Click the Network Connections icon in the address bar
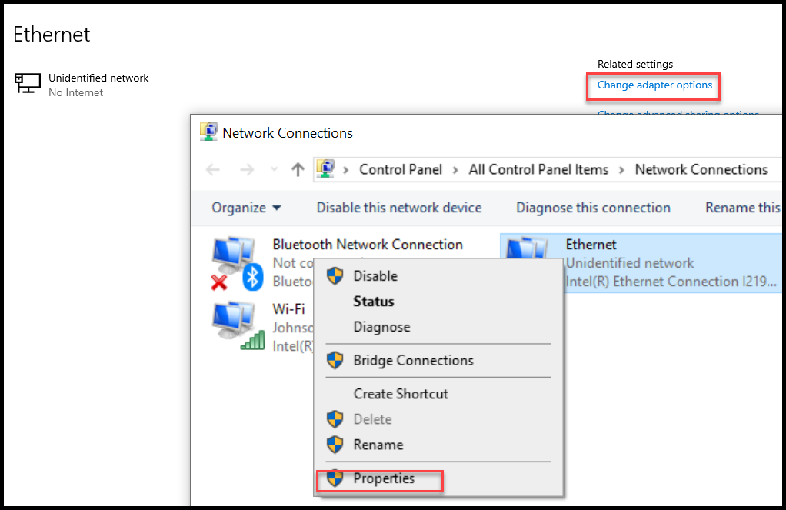The width and height of the screenshot is (786, 510). coord(326,169)
